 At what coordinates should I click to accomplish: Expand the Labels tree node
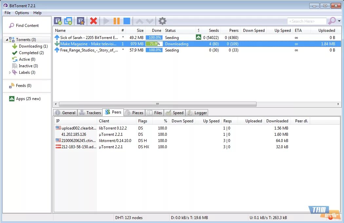[x=10, y=72]
